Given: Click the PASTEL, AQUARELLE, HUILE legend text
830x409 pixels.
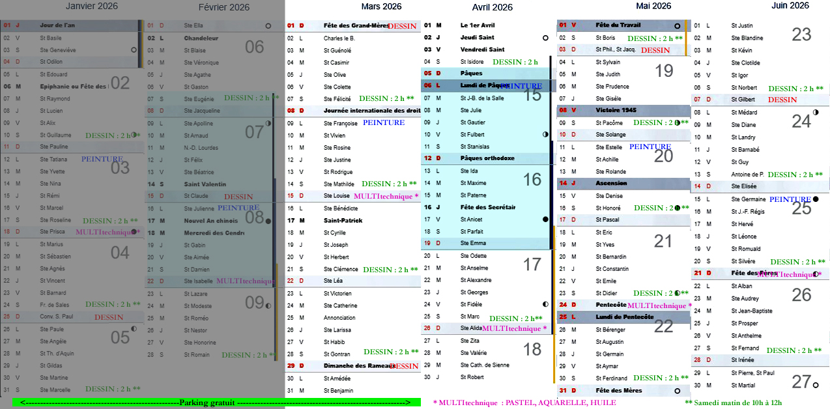Looking at the screenshot, I should tap(560, 402).
